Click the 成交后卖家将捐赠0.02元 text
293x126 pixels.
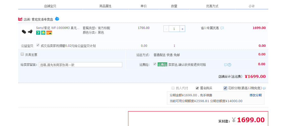(x=68, y=46)
